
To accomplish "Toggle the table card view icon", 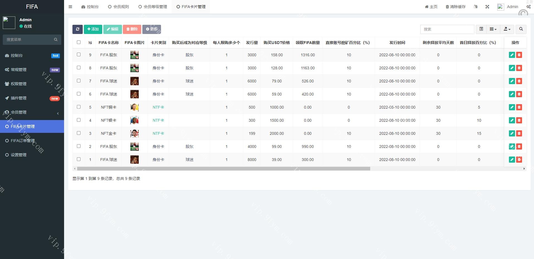I will [x=481, y=29].
